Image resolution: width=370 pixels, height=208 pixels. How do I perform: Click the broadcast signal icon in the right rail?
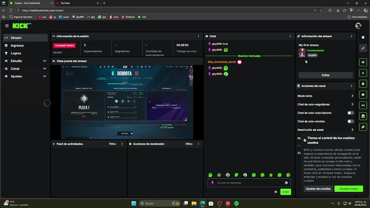click(363, 105)
